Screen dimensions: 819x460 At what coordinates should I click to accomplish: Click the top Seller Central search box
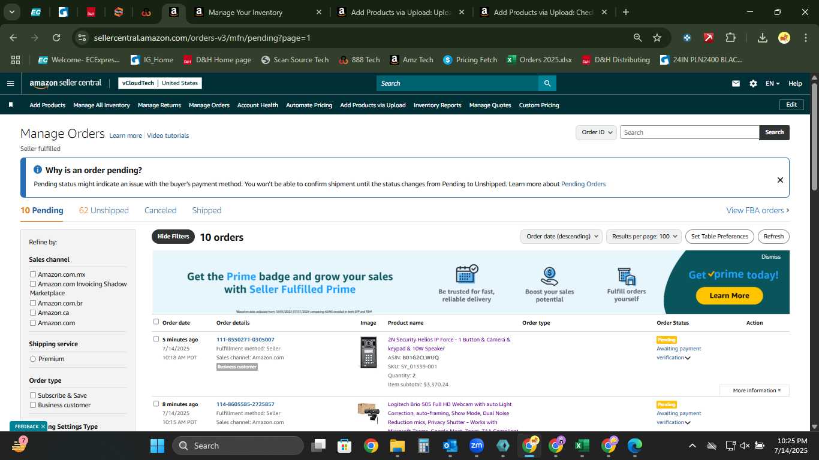457,83
